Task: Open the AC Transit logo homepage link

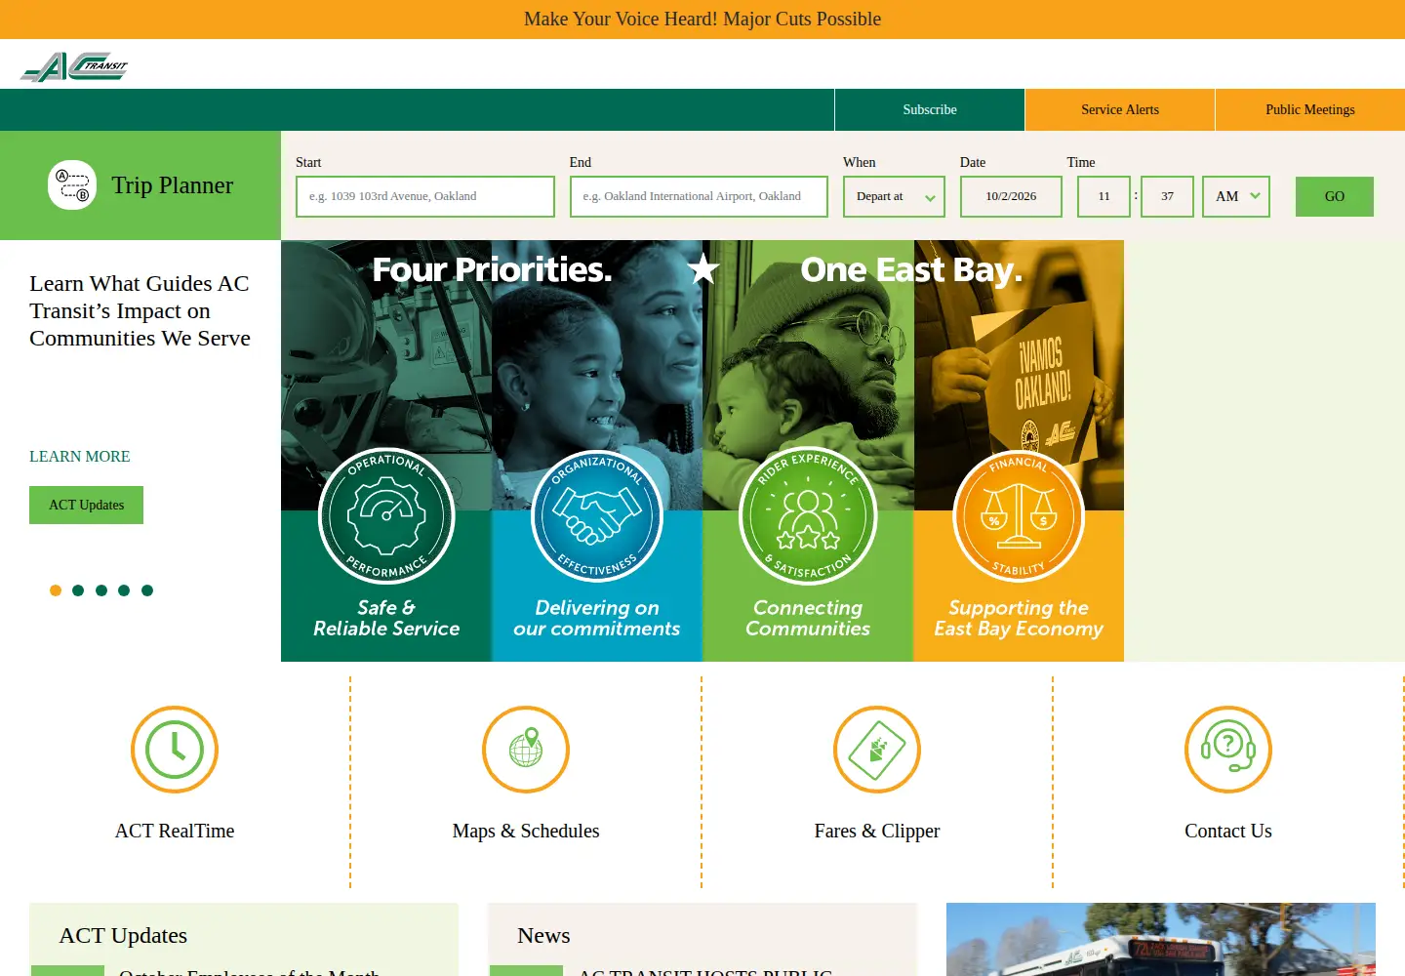Action: pyautogui.click(x=74, y=66)
